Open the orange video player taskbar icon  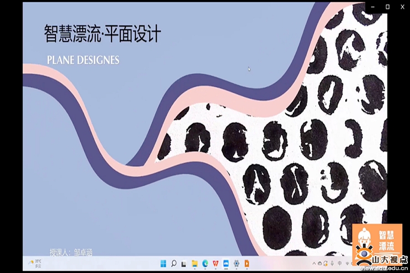(x=247, y=263)
